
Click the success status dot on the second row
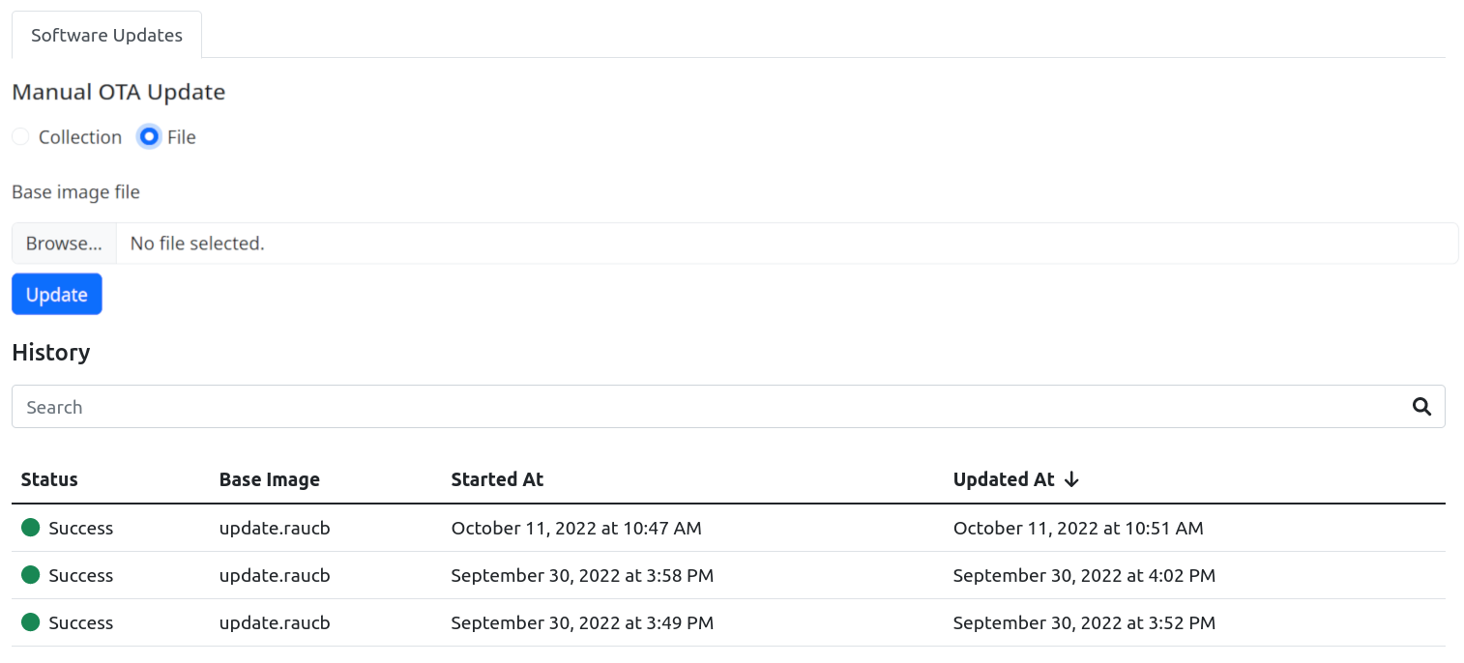click(30, 575)
